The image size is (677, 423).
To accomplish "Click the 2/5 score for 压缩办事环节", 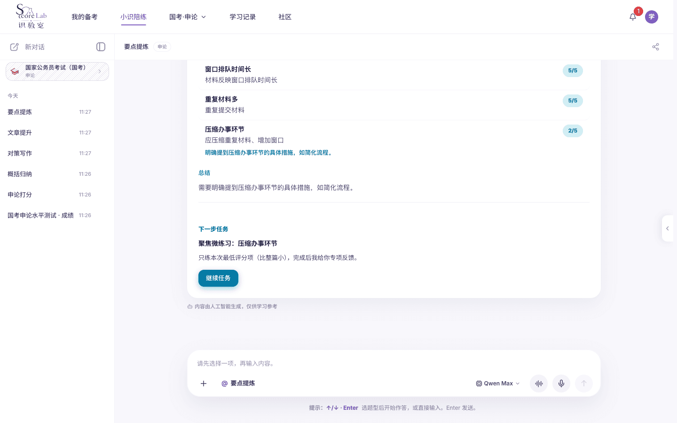I will (x=573, y=131).
